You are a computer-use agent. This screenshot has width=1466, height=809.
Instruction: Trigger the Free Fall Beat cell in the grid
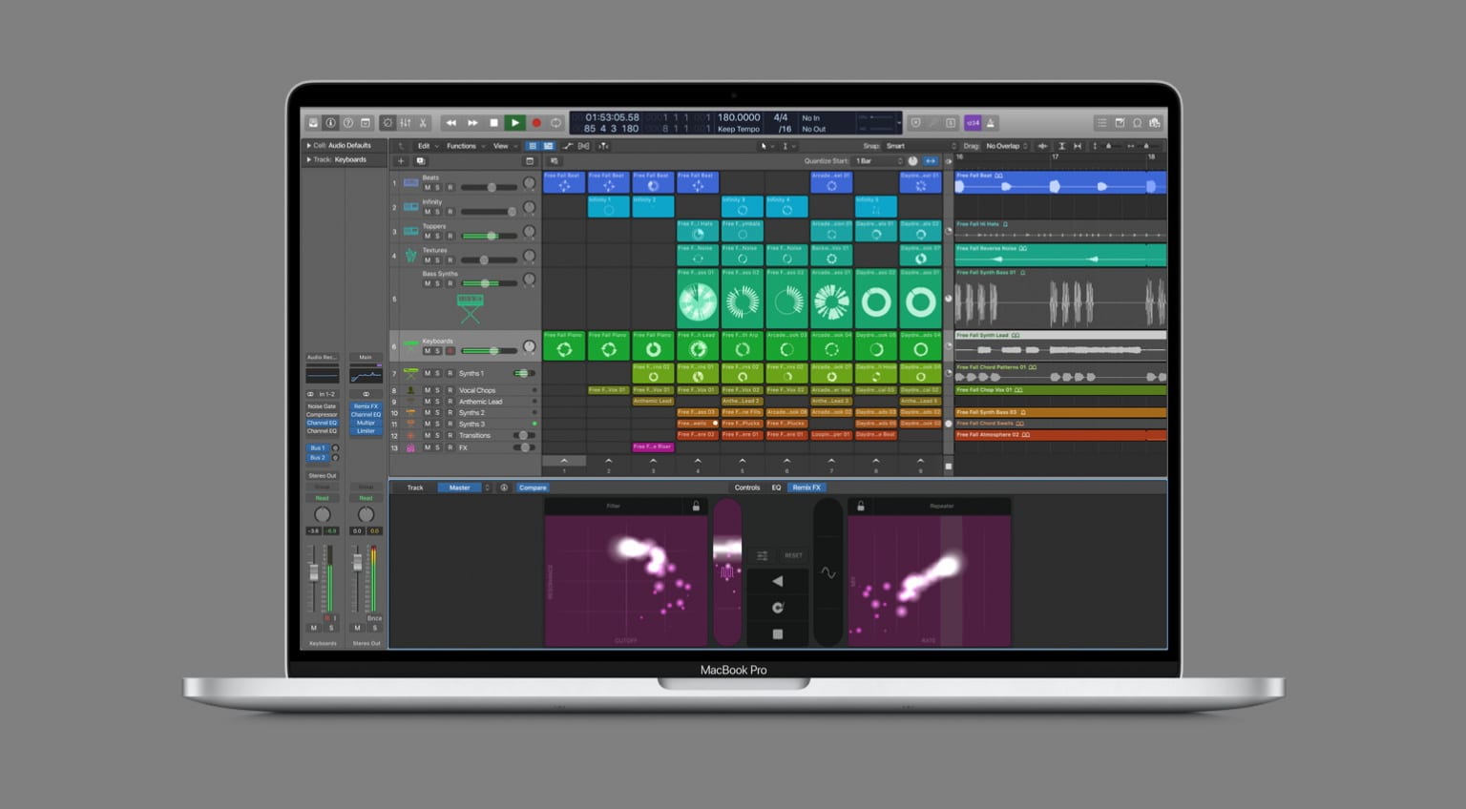pos(563,183)
